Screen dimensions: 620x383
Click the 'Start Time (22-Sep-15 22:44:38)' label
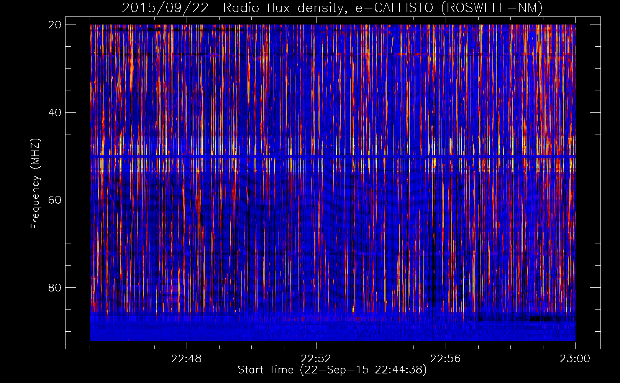(x=332, y=370)
